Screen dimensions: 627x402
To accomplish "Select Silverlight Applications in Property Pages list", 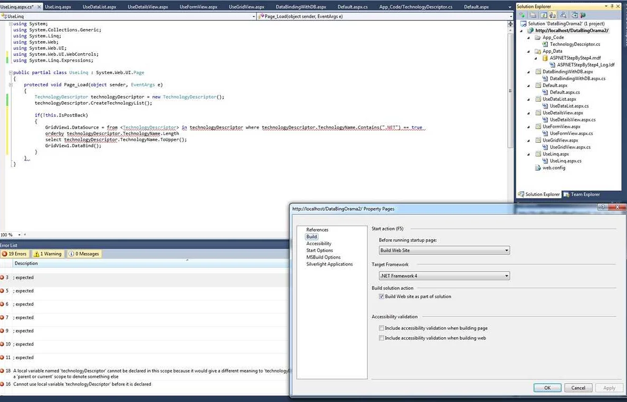I will [x=329, y=264].
